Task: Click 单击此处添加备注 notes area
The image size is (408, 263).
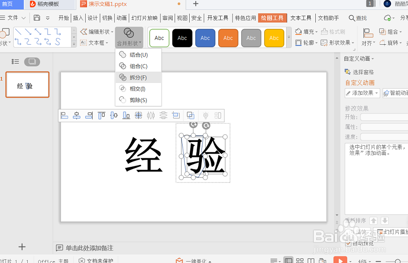Action: [x=89, y=248]
